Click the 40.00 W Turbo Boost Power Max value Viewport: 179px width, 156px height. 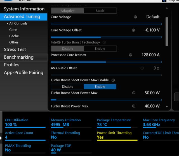pyautogui.click(x=152, y=106)
